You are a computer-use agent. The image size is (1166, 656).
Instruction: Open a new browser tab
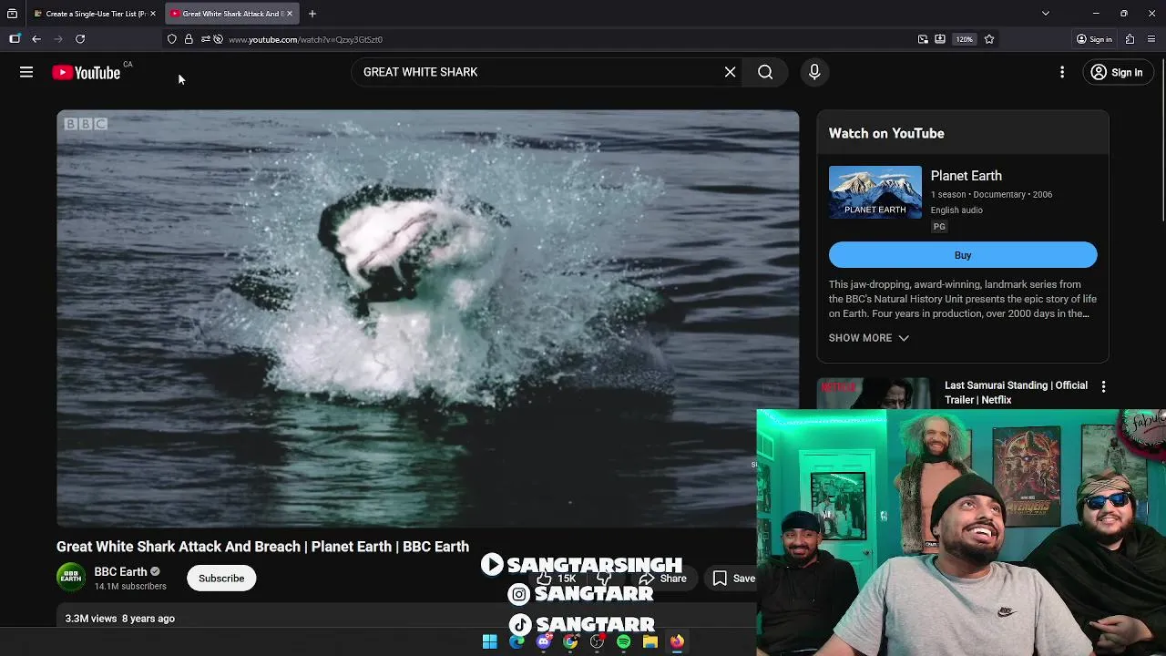click(x=312, y=14)
